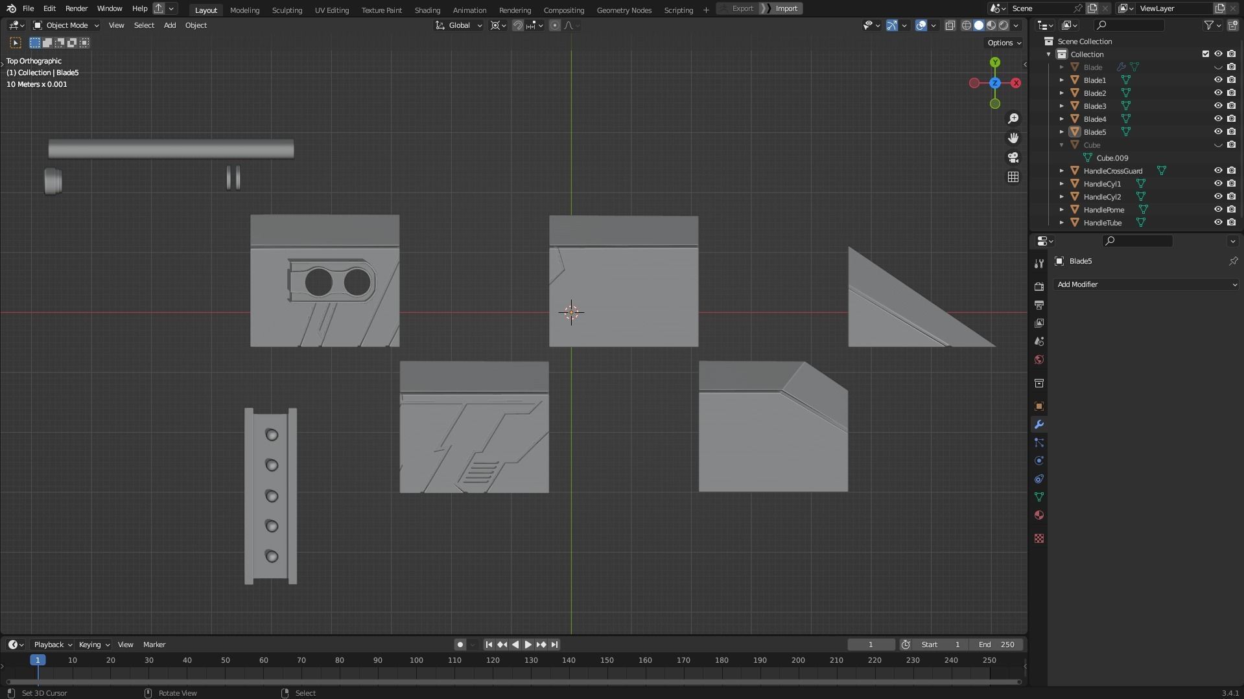Click the End frame field
The image size is (1244, 699).
(996, 645)
